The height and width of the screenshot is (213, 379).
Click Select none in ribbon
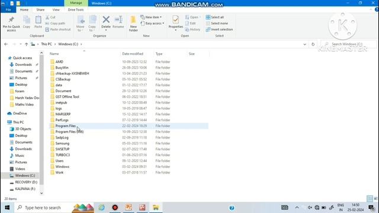[x=217, y=24]
